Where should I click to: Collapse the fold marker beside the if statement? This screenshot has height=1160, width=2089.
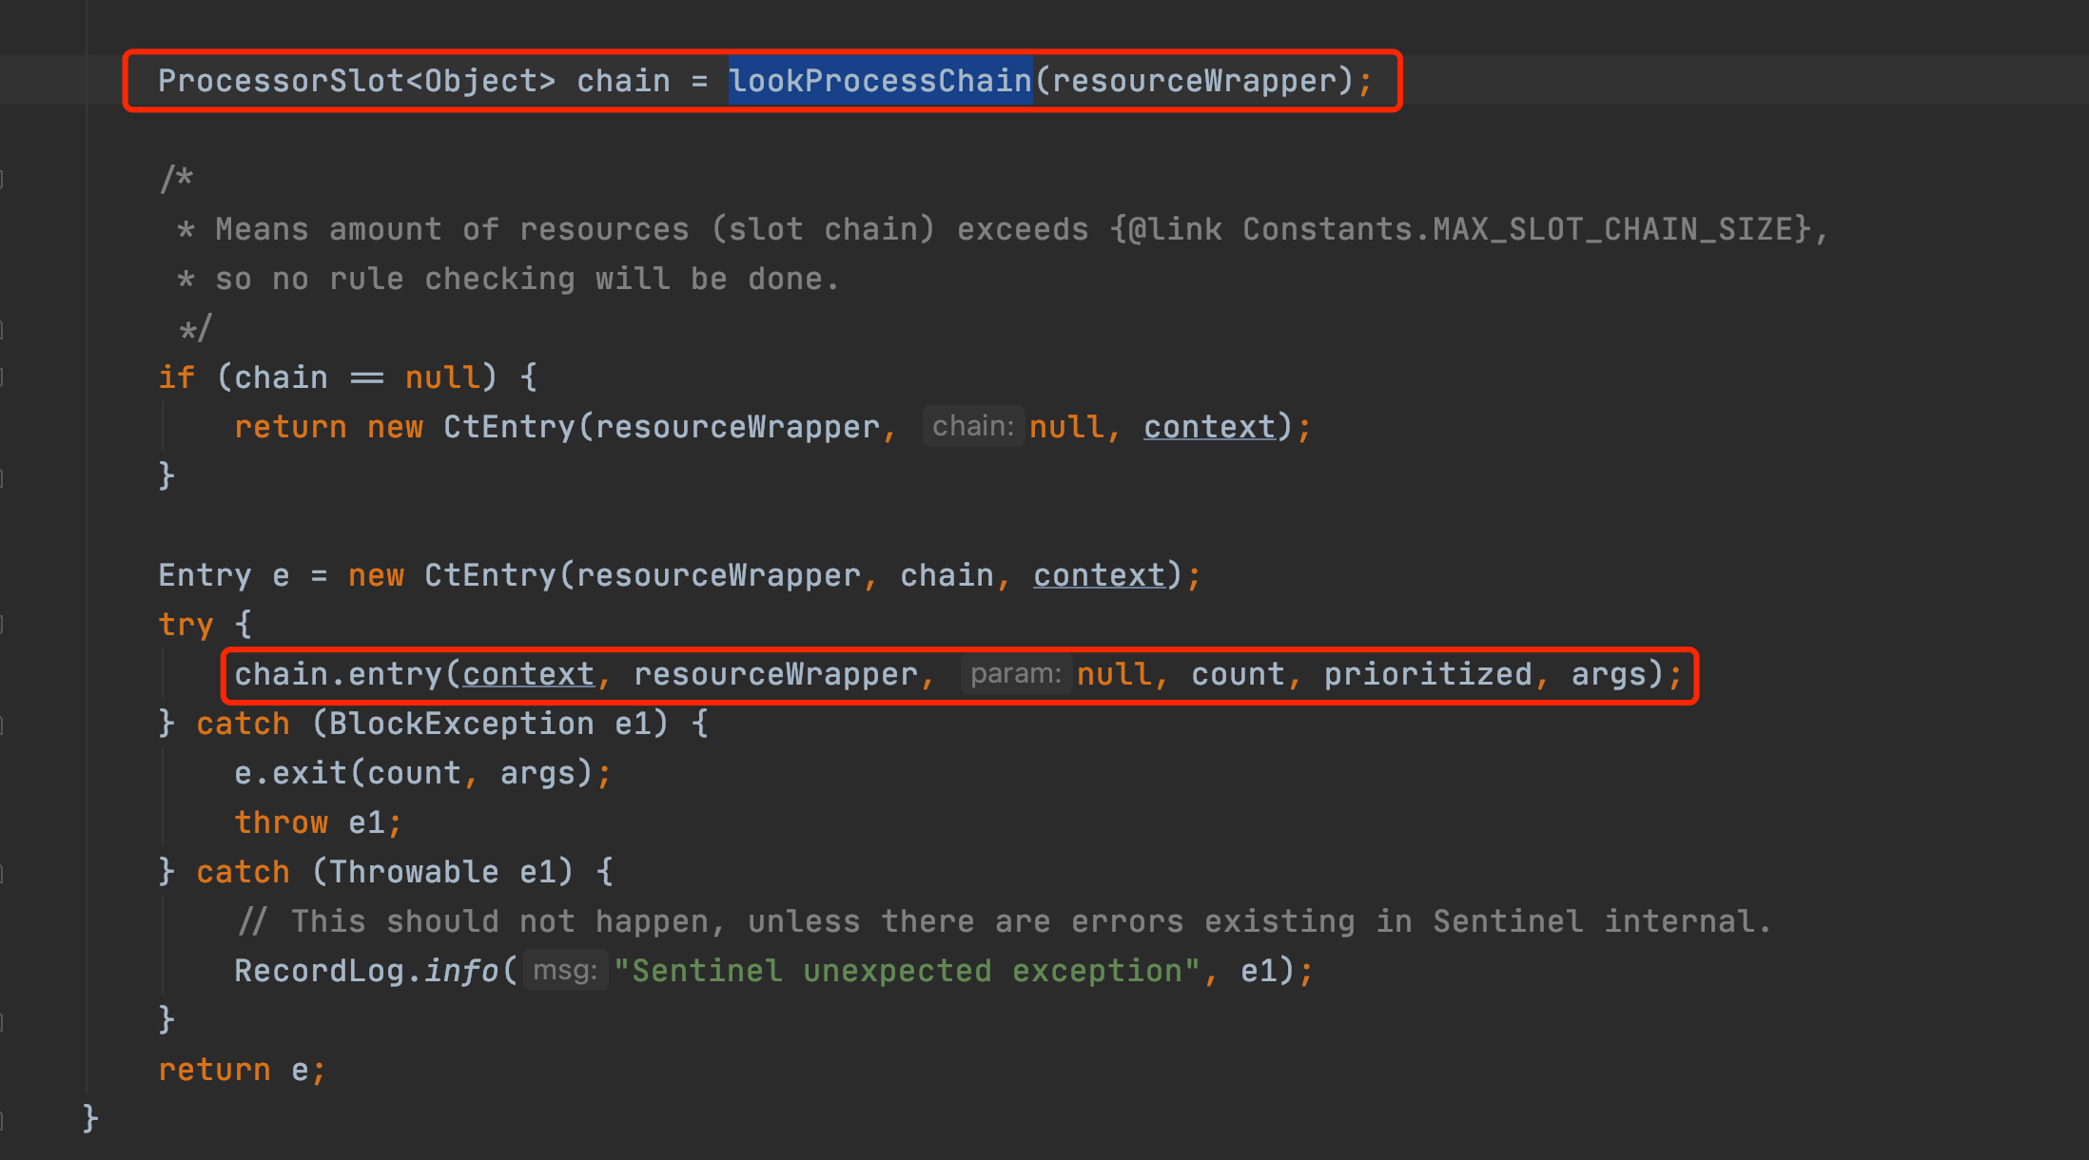[3, 377]
